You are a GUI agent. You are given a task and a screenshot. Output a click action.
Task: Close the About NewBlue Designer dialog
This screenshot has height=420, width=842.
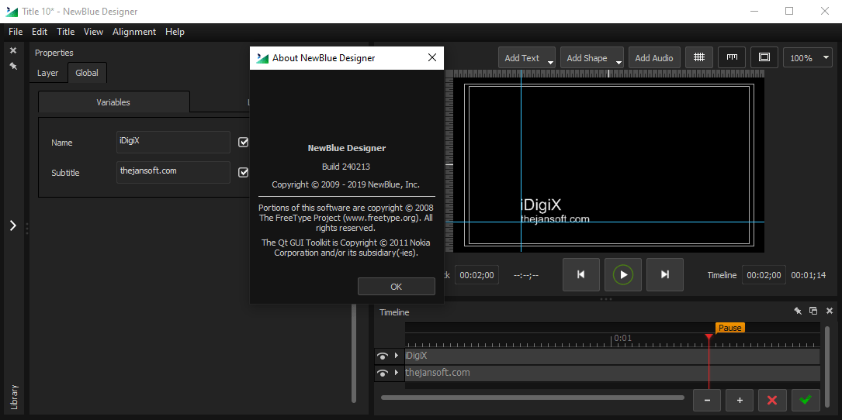431,58
